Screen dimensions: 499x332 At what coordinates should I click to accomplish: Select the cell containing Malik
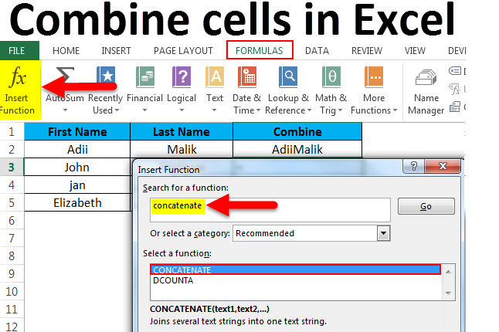click(182, 149)
